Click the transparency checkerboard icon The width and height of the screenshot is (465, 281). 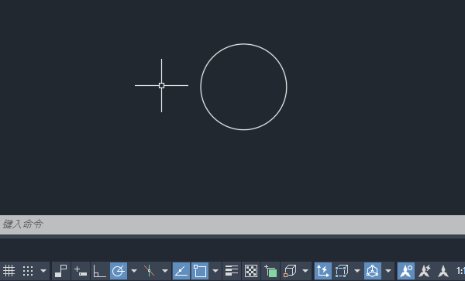pos(251,271)
